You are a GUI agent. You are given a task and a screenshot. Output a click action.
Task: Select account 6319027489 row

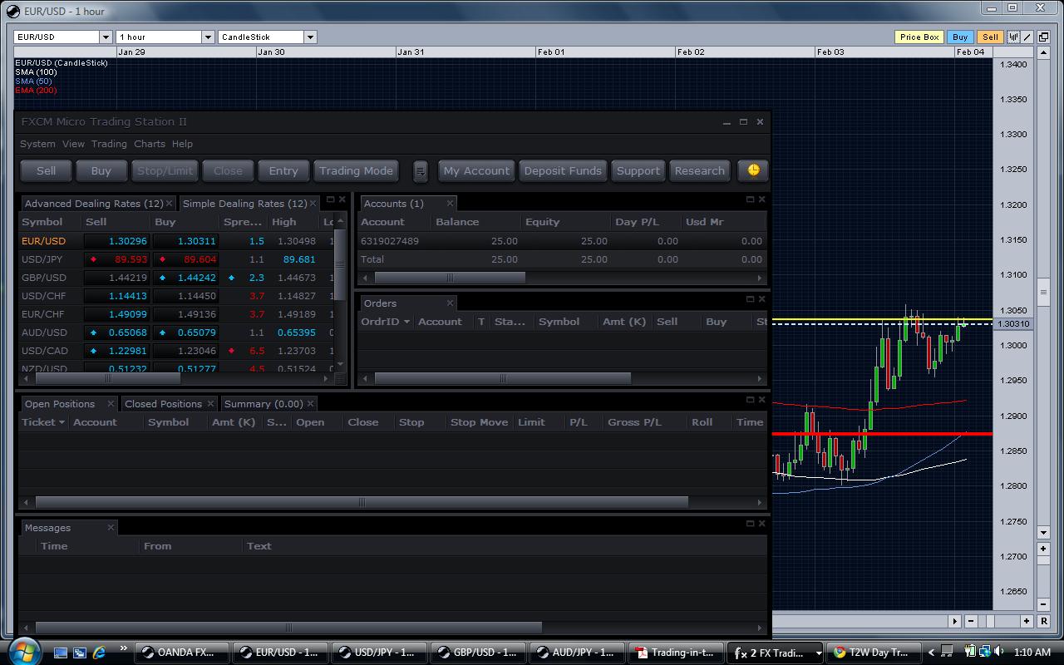pyautogui.click(x=562, y=241)
